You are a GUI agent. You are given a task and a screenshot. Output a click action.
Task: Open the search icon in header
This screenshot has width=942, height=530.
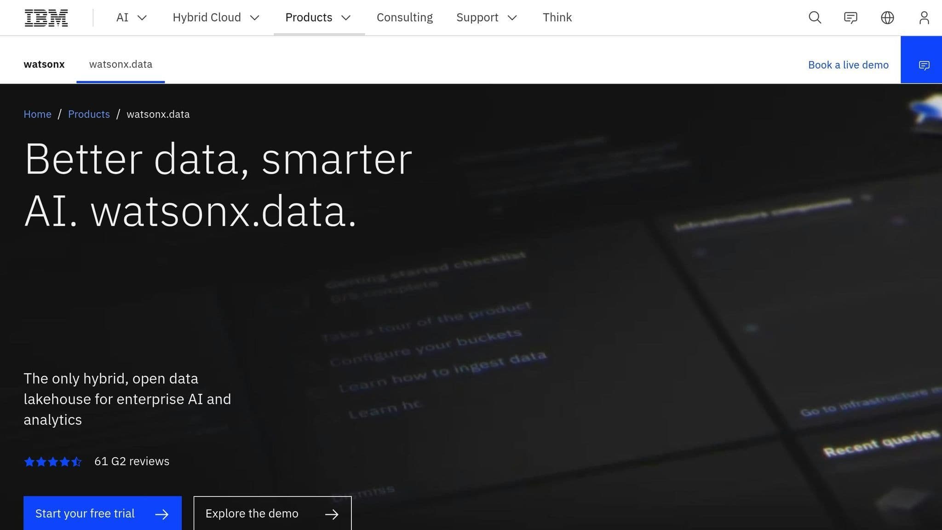pos(815,17)
